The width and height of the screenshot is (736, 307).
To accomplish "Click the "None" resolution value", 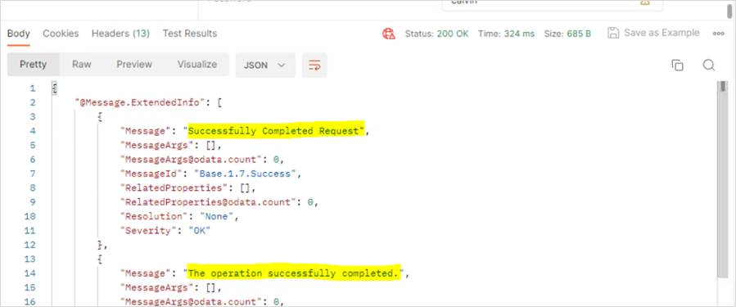I will click(217, 216).
